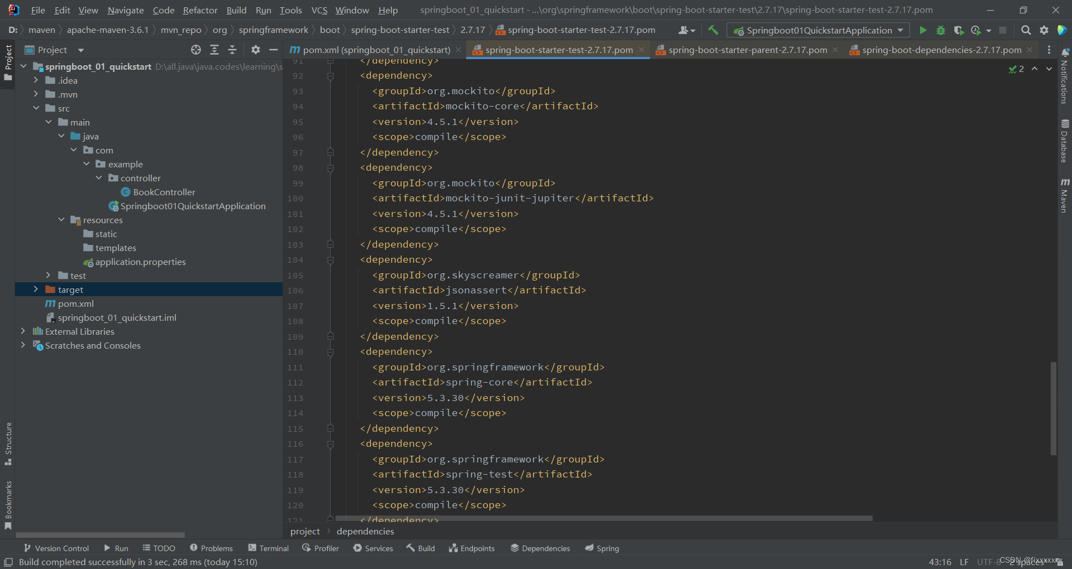
Task: Open the Navigate menu
Action: coord(124,10)
